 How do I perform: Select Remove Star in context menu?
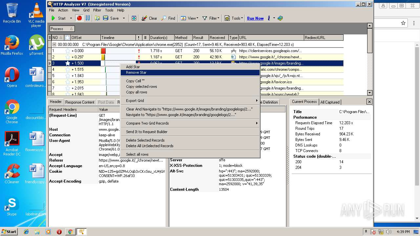click(x=190, y=72)
